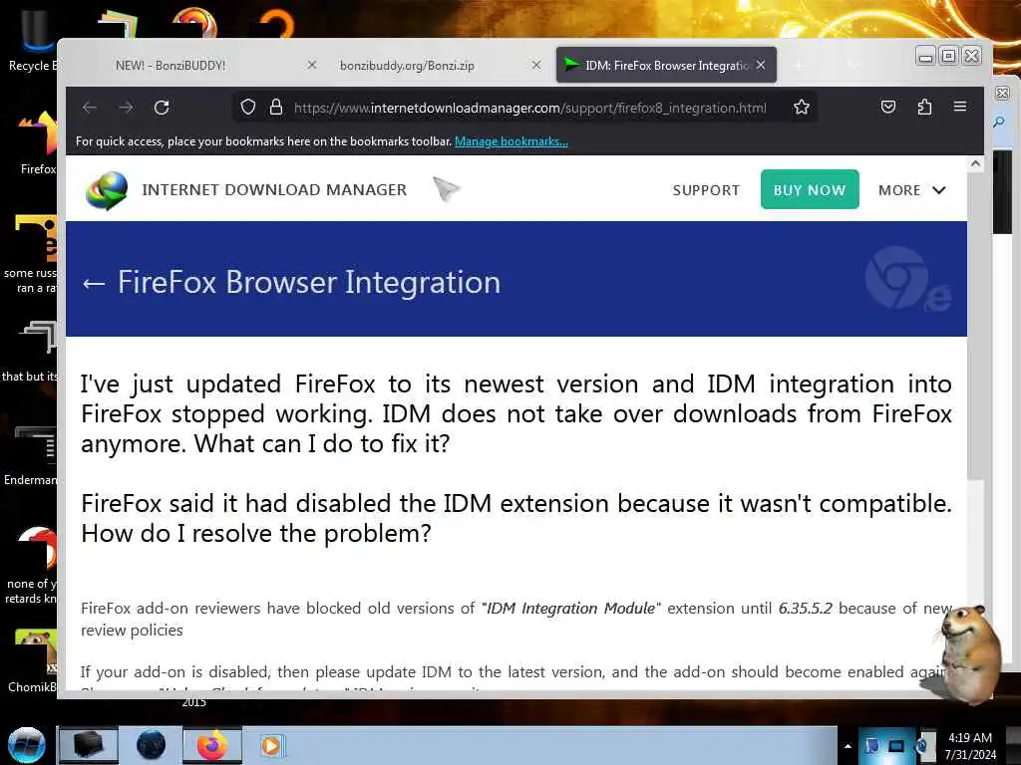The width and height of the screenshot is (1021, 765).
Task: Click 'some russ' desktop file icon
Action: tap(34, 254)
